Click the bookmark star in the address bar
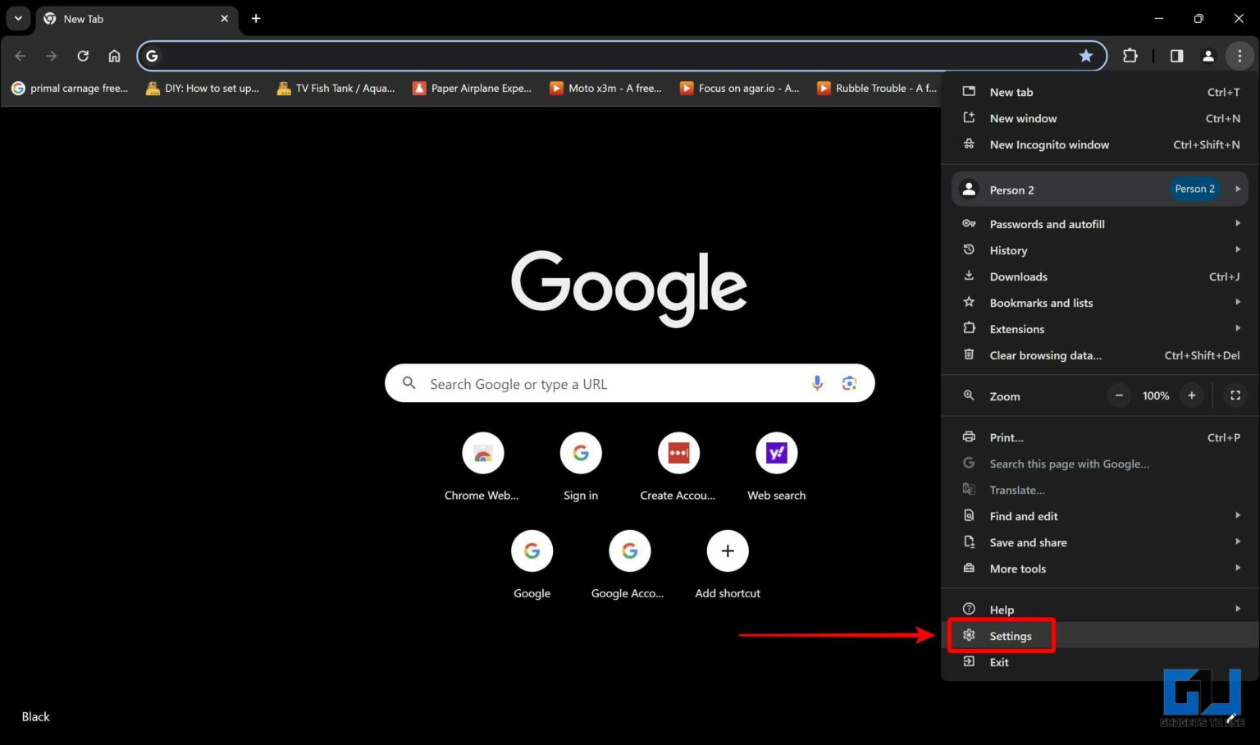 1086,56
